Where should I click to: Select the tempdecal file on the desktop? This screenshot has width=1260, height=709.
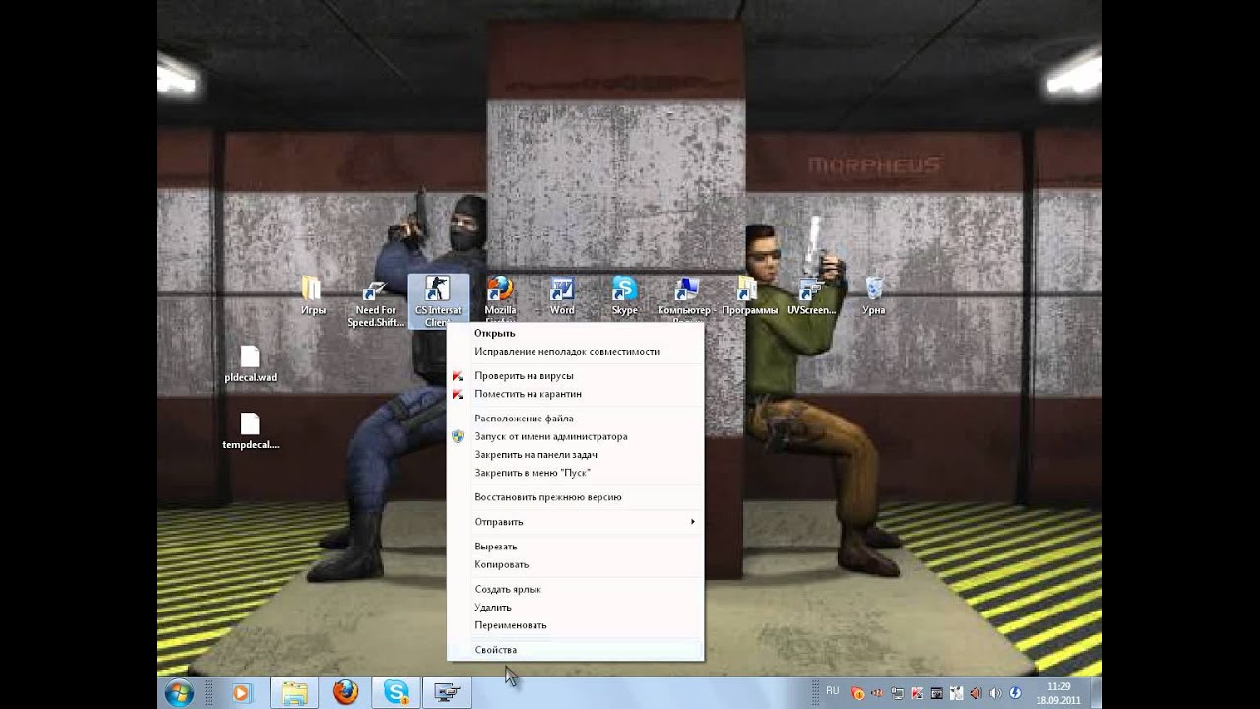pos(250,431)
